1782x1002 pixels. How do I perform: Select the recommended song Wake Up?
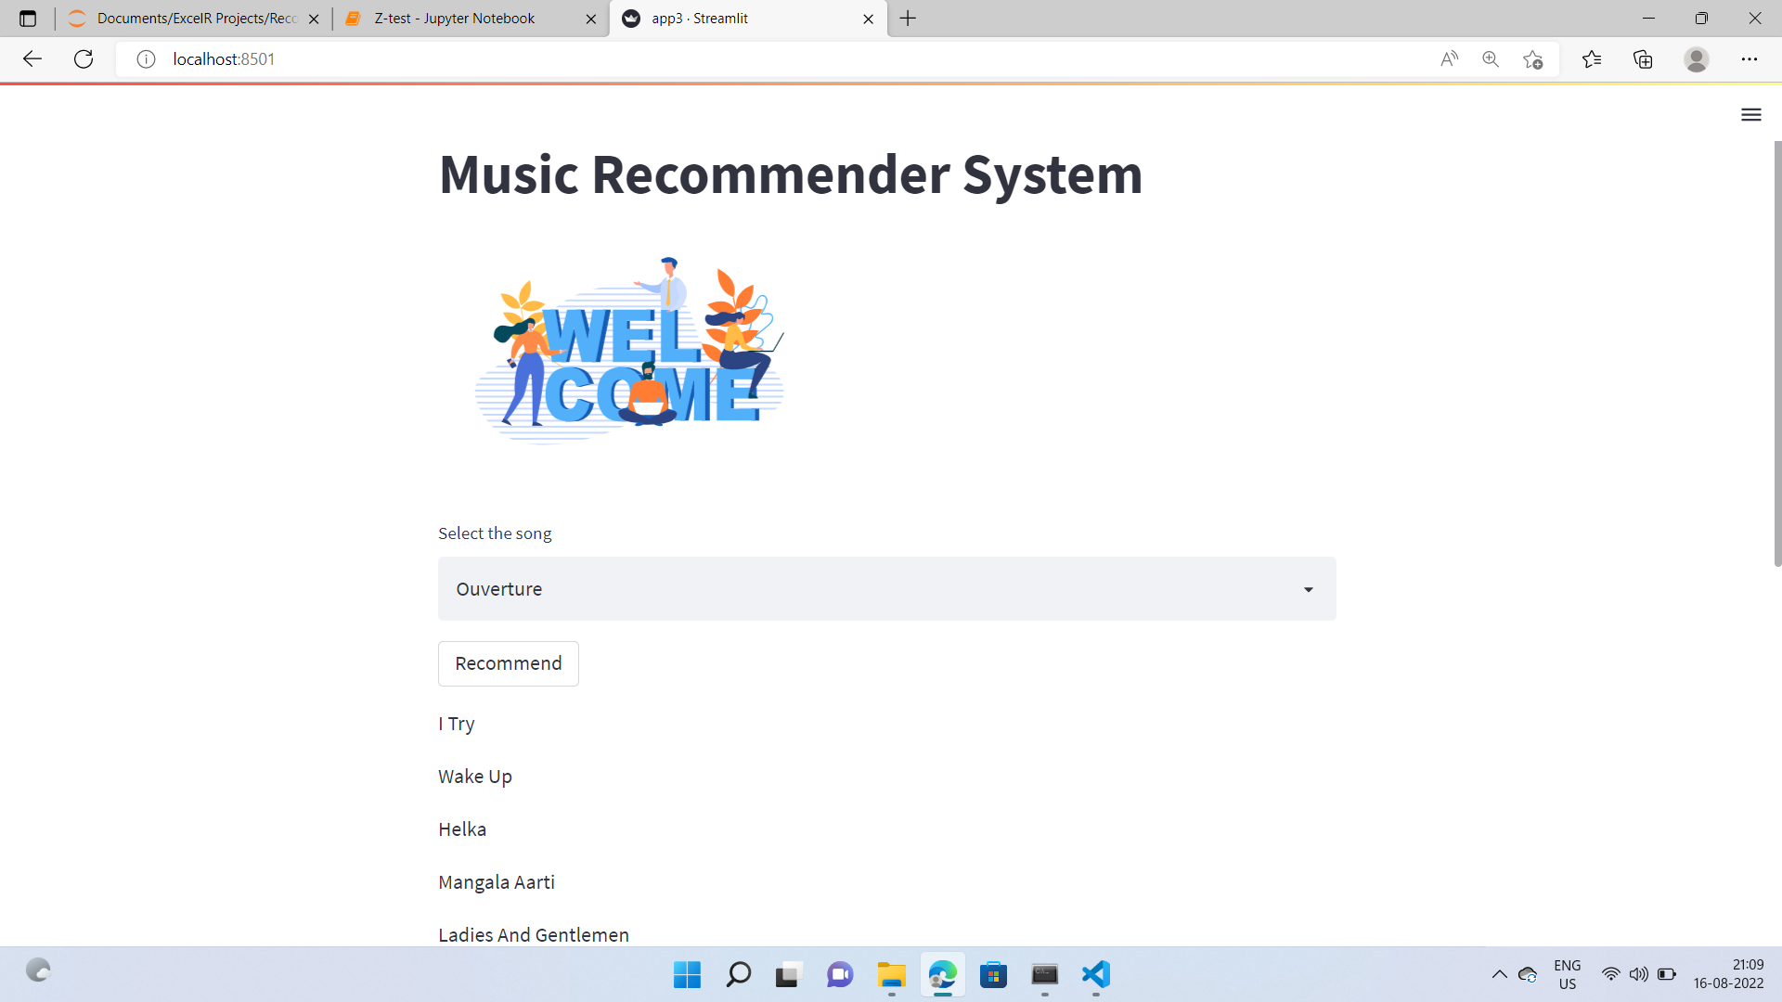click(474, 777)
